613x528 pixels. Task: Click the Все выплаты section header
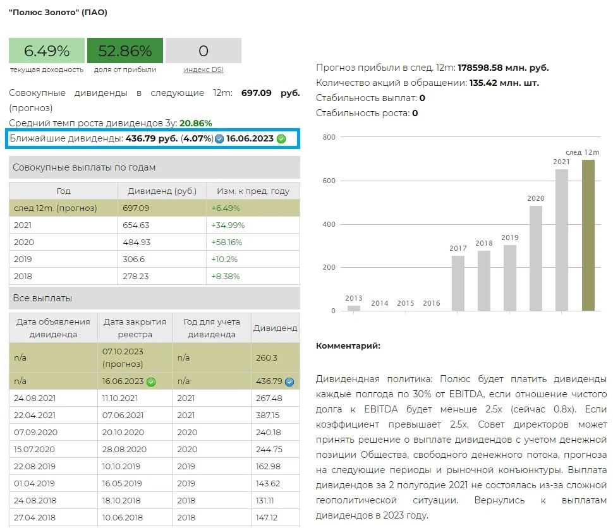[x=154, y=298]
